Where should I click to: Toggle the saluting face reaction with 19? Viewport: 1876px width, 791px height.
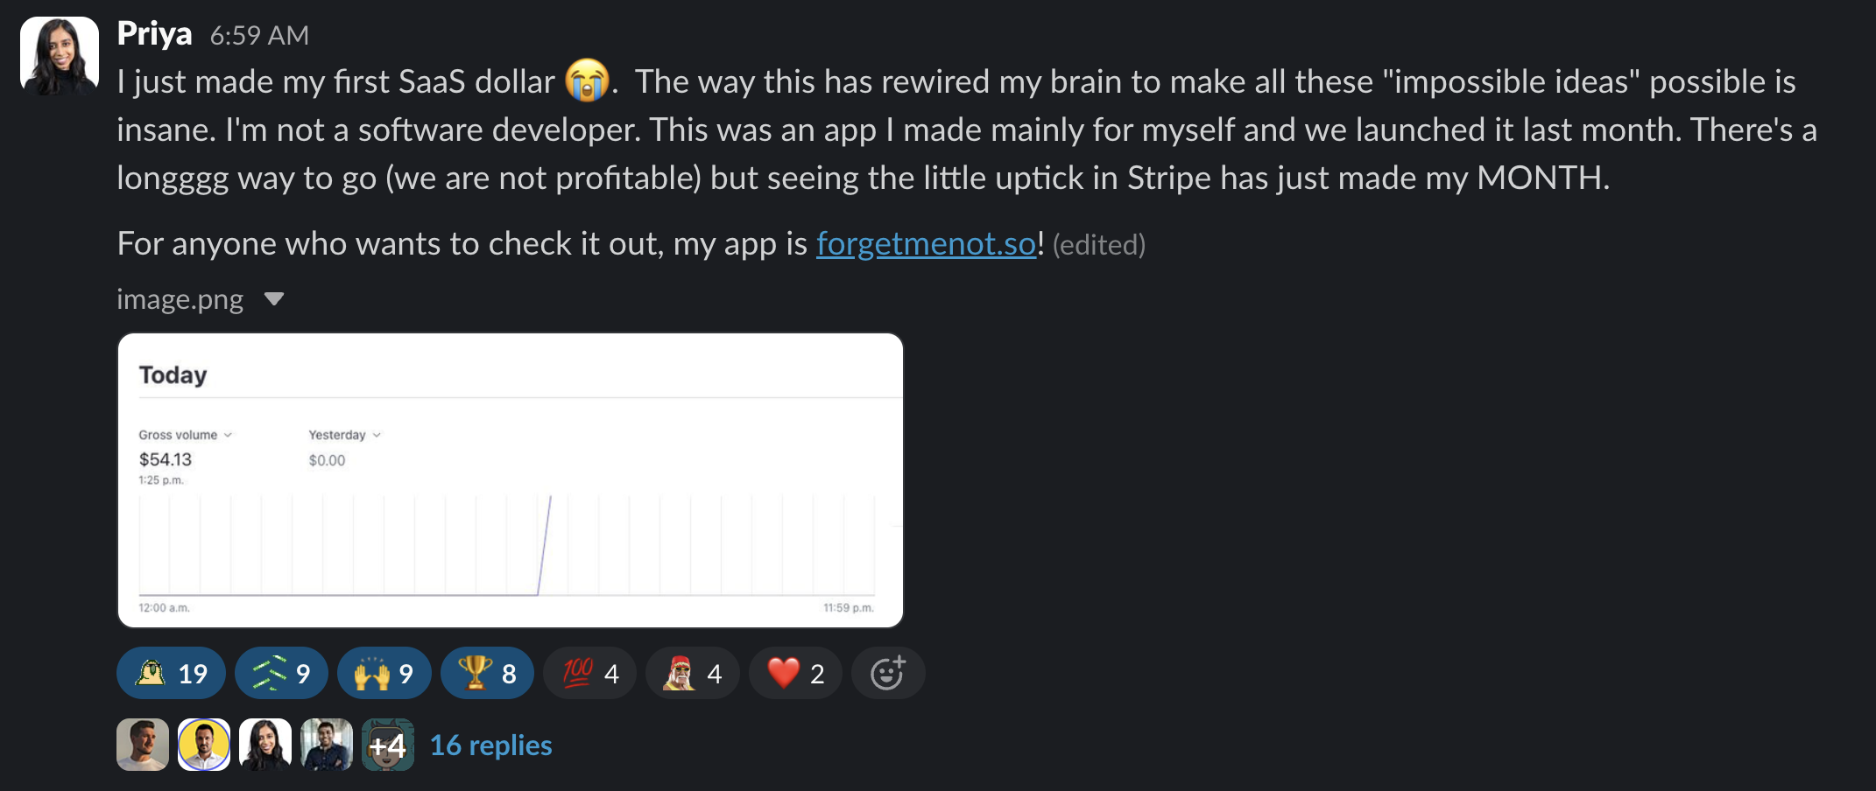tap(171, 673)
